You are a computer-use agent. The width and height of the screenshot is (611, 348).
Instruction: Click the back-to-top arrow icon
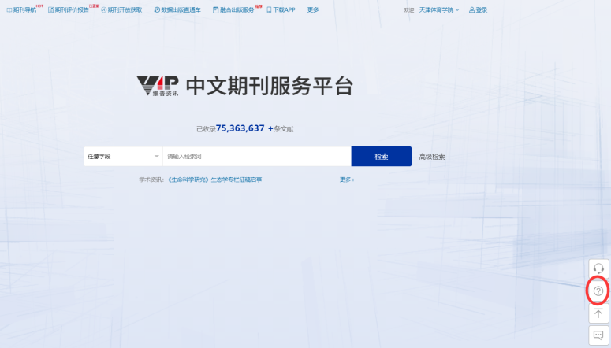coord(598,313)
